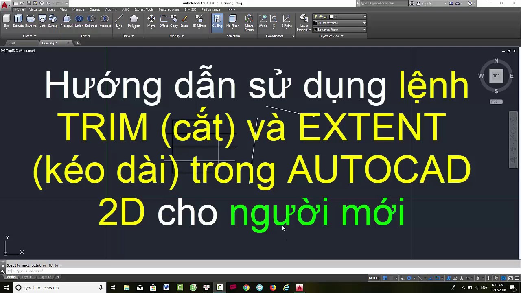
Task: Click the MODEL space button
Action: (x=374, y=278)
